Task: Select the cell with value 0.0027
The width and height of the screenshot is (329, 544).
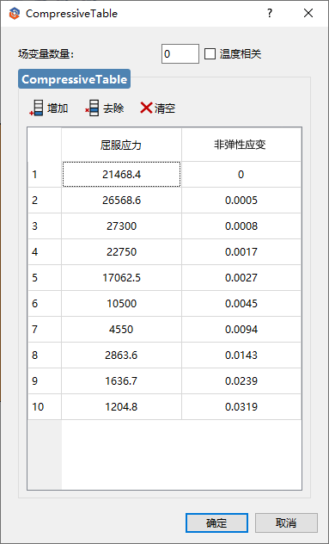Action: (x=241, y=278)
